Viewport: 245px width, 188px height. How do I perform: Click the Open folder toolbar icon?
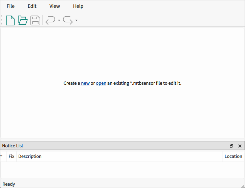[x=23, y=20]
